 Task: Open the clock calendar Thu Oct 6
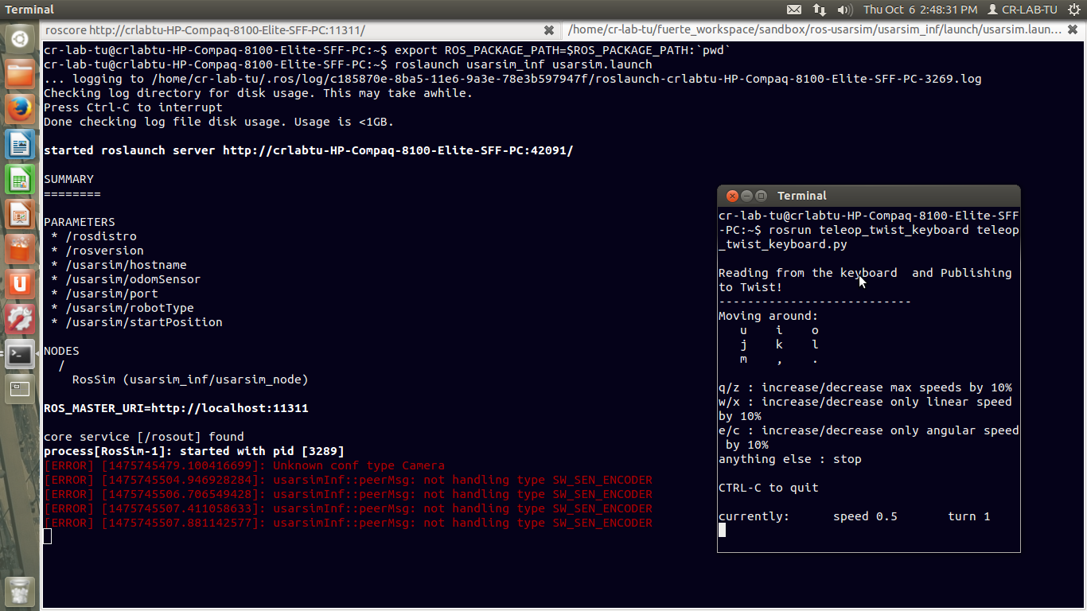pyautogui.click(x=920, y=10)
